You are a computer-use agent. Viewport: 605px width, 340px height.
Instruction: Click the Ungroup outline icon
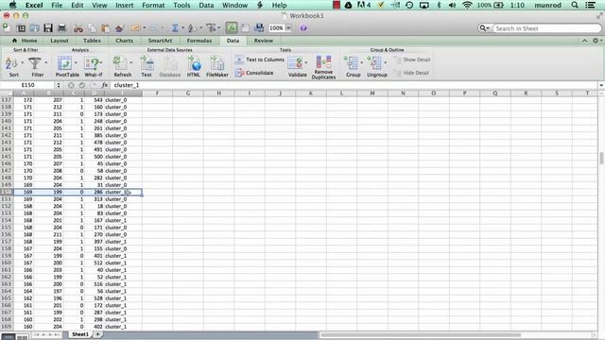click(x=375, y=63)
